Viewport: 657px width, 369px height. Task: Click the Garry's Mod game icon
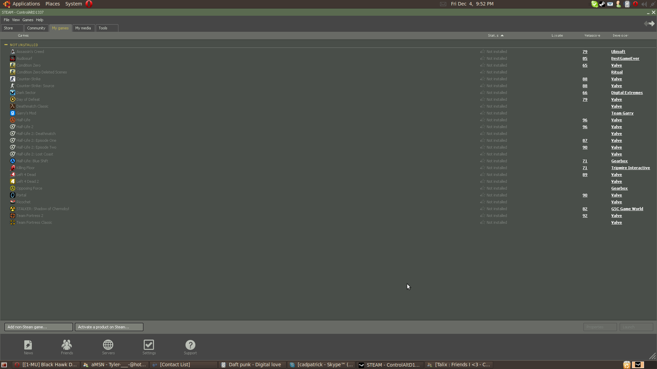tap(13, 113)
